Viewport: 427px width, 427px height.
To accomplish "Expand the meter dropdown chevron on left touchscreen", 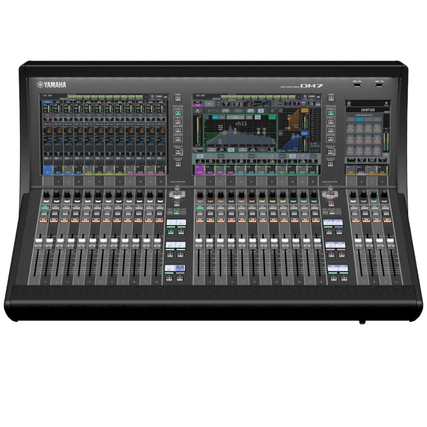I will (x=146, y=97).
